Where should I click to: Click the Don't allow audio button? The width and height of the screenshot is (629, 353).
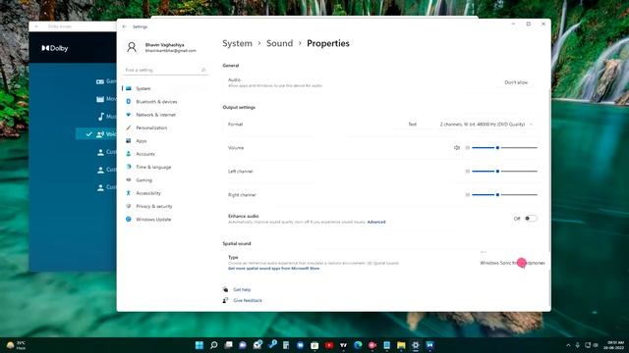pos(516,82)
